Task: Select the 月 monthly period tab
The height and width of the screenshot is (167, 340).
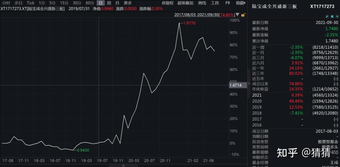Action: tap(117, 3)
